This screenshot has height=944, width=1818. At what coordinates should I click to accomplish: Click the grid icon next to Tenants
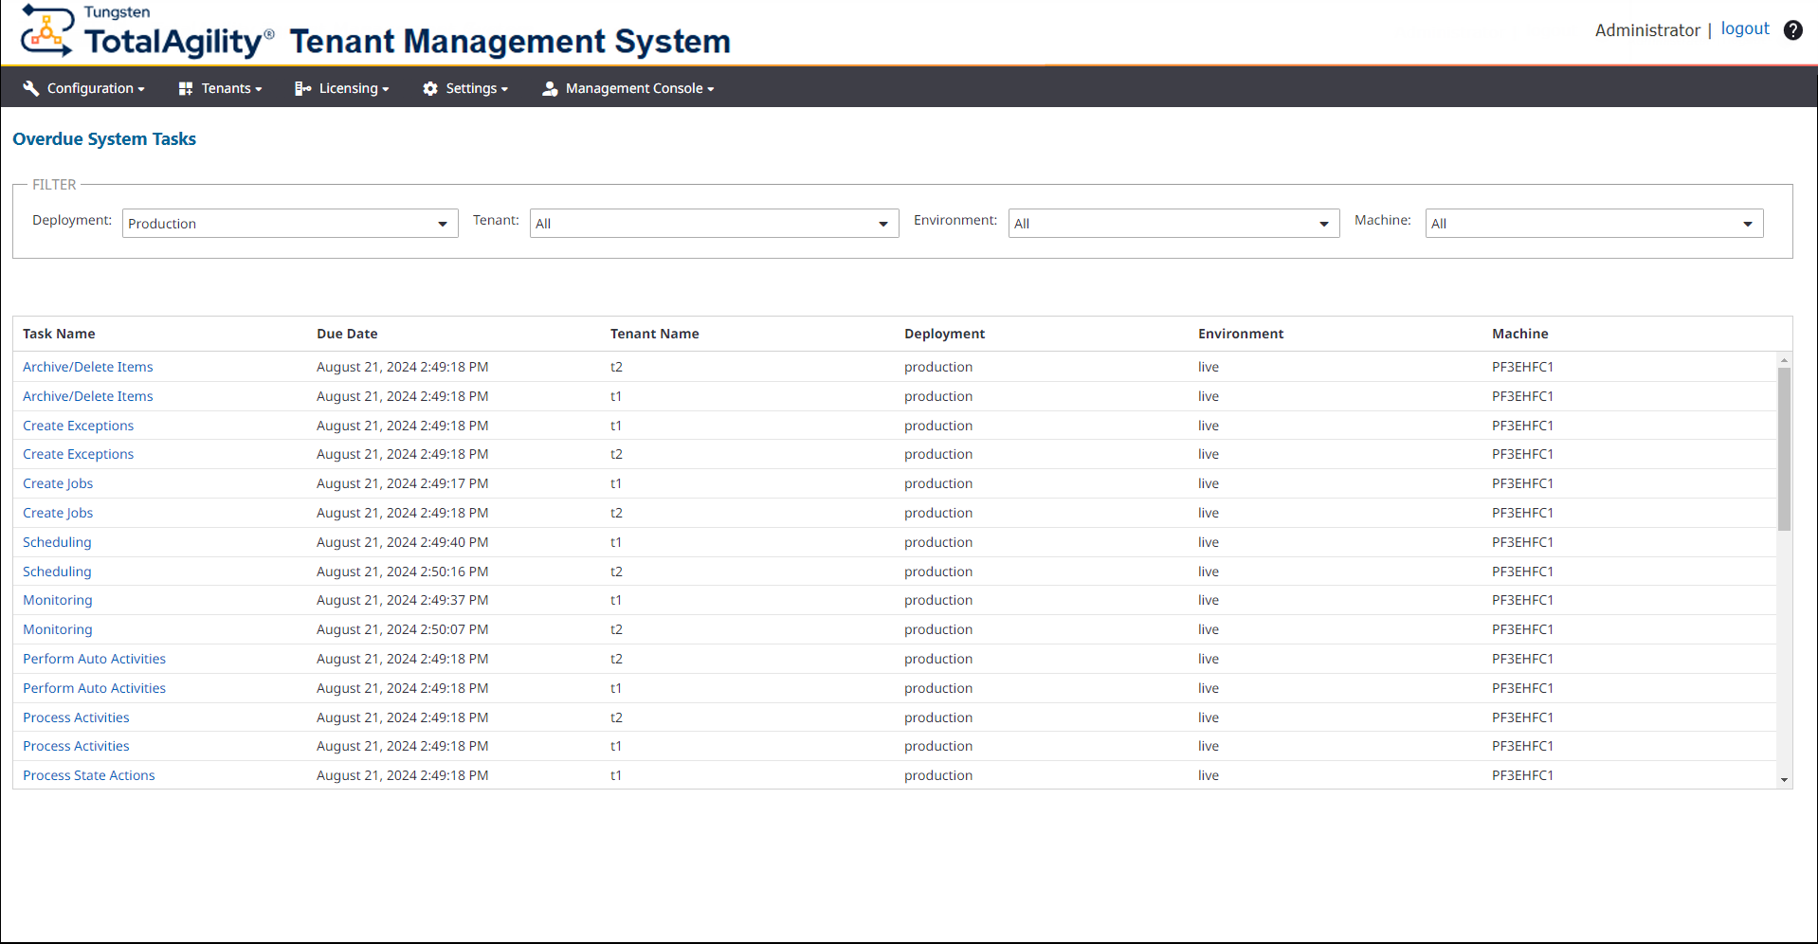[x=185, y=87]
